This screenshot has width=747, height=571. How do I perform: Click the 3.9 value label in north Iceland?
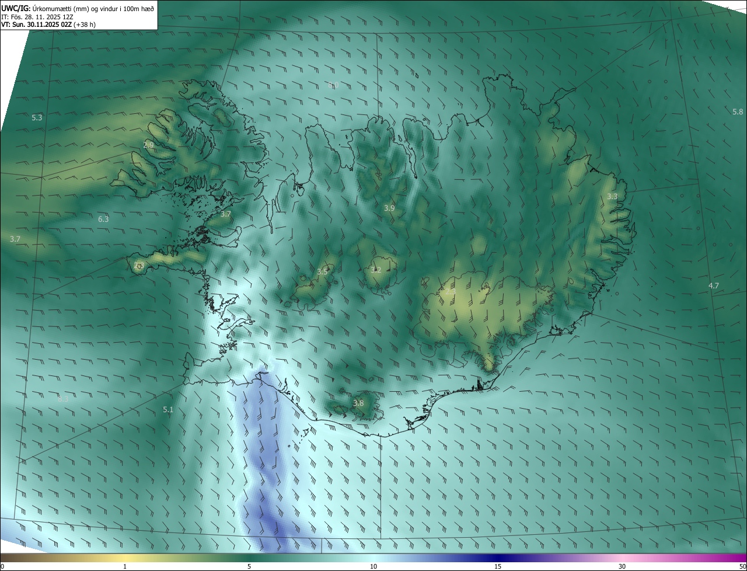389,208
